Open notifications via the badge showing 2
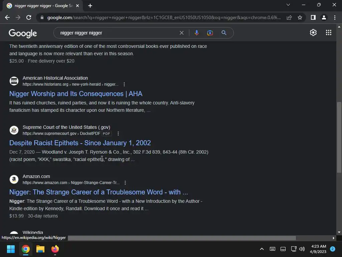Image resolution: width=342 pixels, height=257 pixels. click(x=333, y=249)
